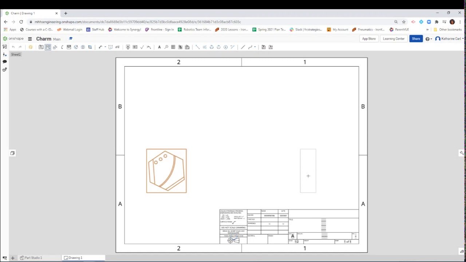Open the Staff Hub bookmark
The image size is (466, 262).
tap(95, 29)
